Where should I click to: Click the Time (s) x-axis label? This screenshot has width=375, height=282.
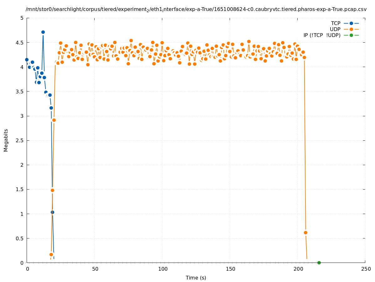click(x=196, y=278)
